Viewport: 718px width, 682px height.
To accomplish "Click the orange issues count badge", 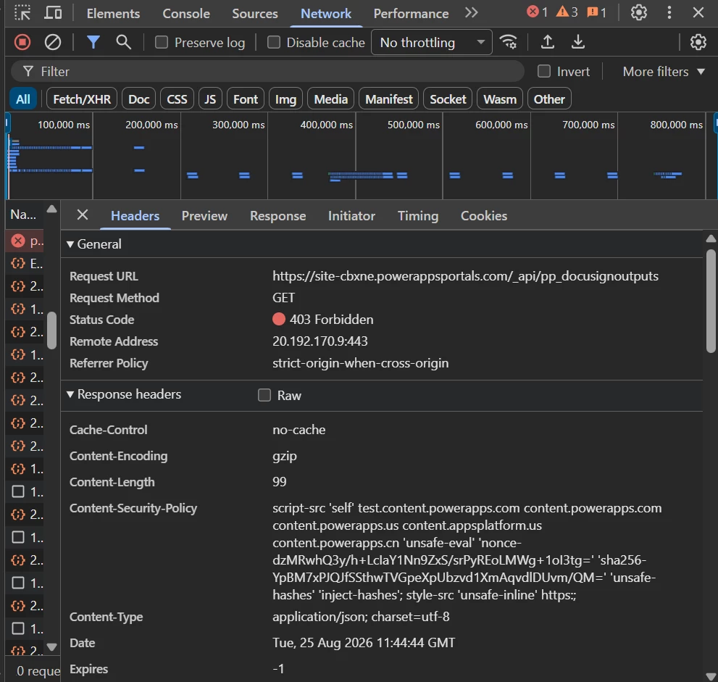I will 597,12.
